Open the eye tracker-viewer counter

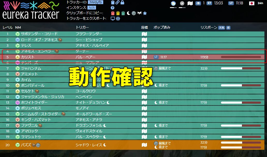(198, 4)
